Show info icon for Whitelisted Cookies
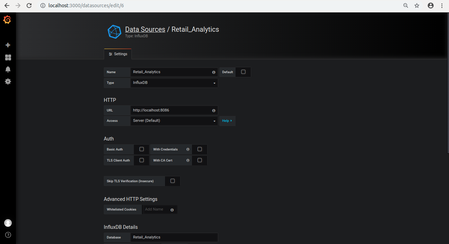This screenshot has height=244, width=449. tap(172, 209)
